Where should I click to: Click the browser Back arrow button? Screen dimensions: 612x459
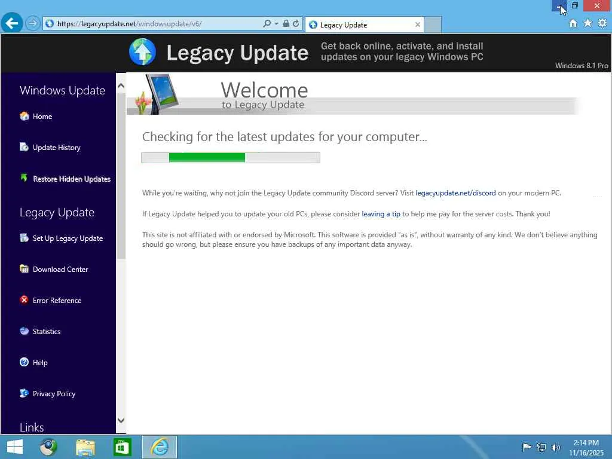12,23
